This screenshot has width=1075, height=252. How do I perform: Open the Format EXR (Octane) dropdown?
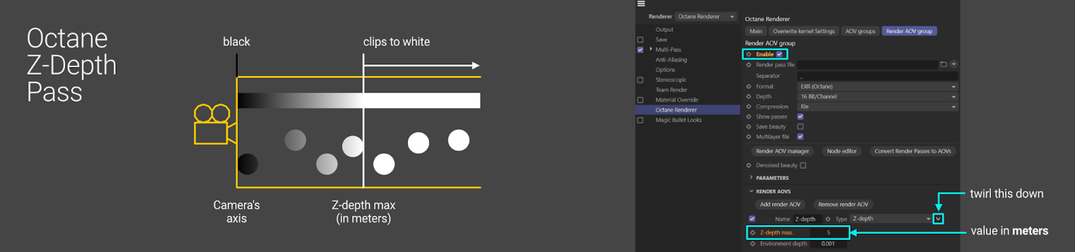[877, 87]
